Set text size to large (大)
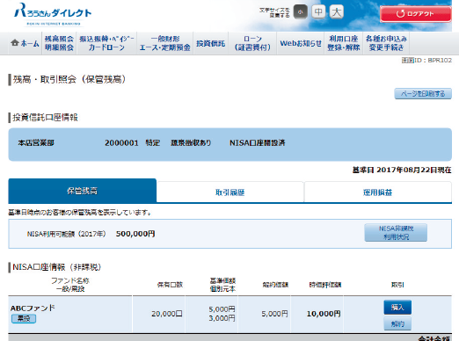 click(337, 12)
